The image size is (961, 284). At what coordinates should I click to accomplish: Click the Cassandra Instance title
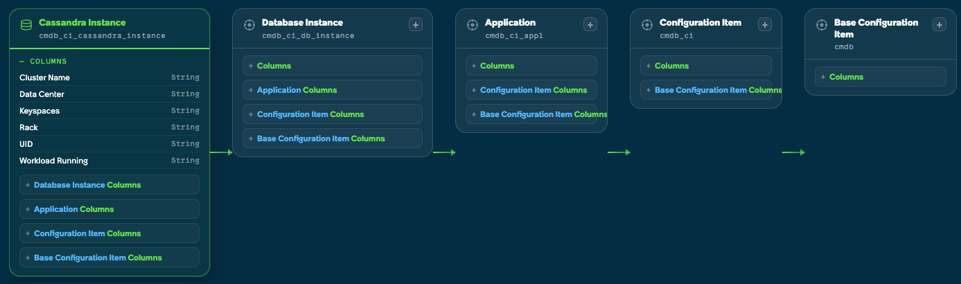pyautogui.click(x=82, y=23)
